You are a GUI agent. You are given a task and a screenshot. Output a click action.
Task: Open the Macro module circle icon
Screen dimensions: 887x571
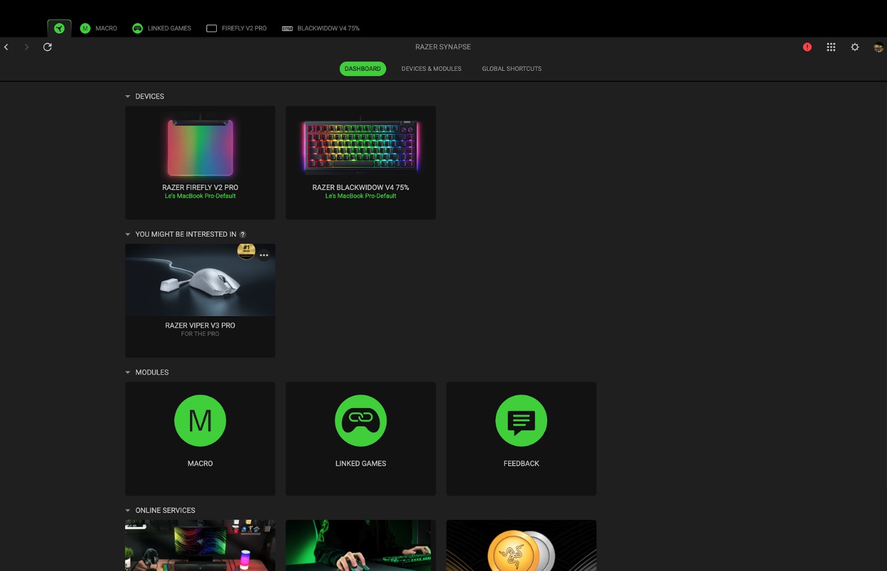pyautogui.click(x=200, y=421)
